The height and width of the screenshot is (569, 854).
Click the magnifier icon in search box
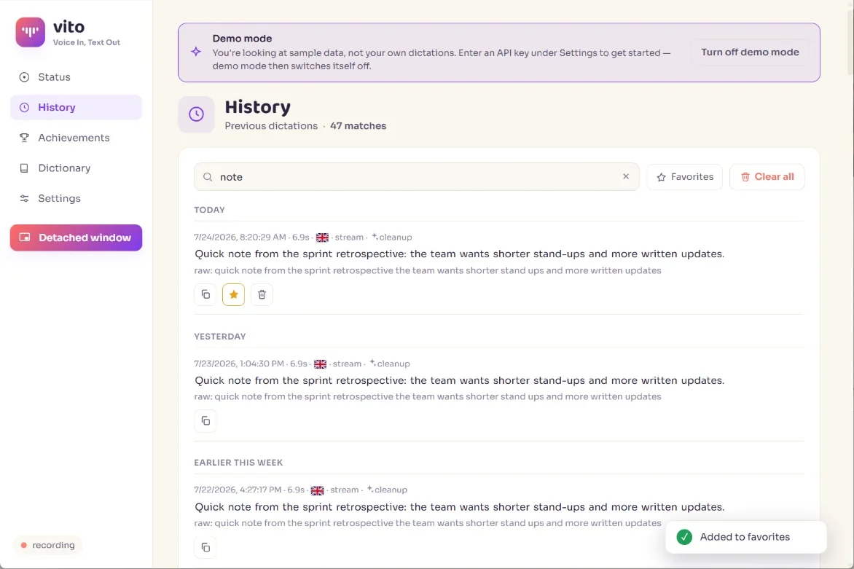[208, 177]
